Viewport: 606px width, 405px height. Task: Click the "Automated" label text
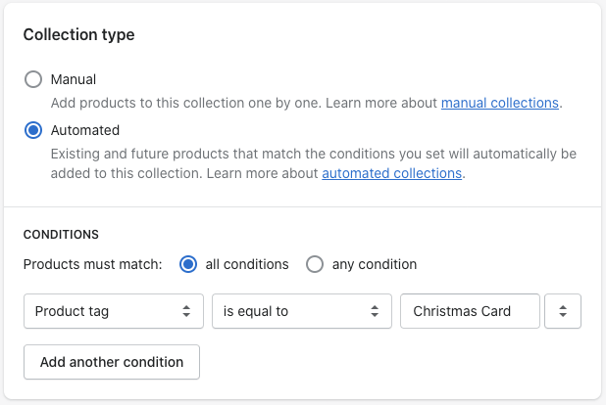pyautogui.click(x=84, y=130)
